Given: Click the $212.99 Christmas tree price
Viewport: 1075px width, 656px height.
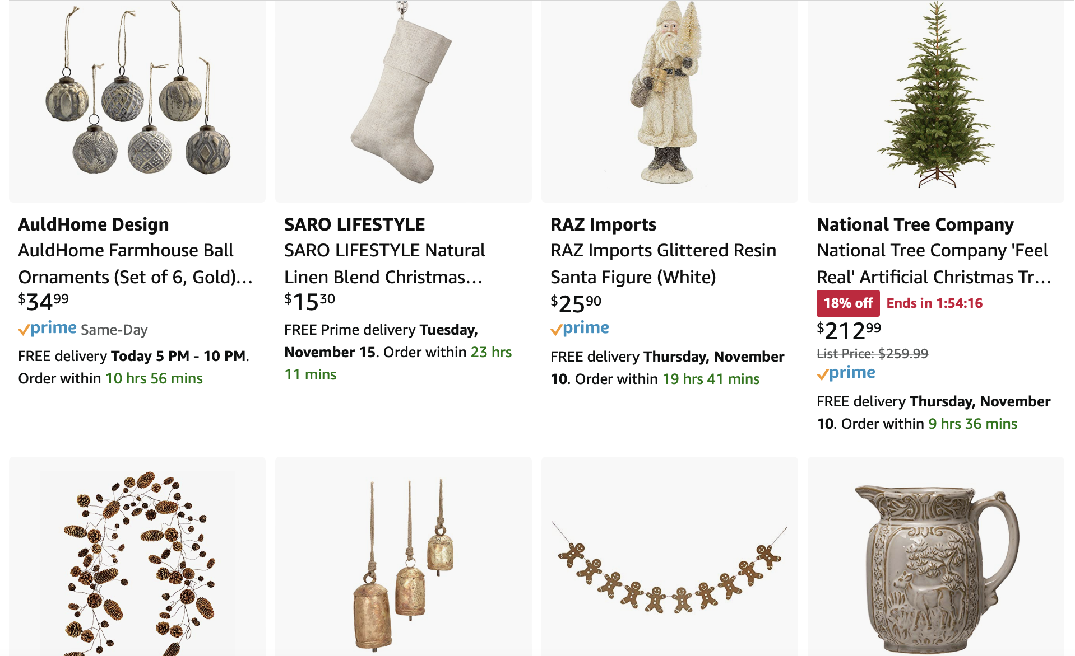Looking at the screenshot, I should coord(849,331).
